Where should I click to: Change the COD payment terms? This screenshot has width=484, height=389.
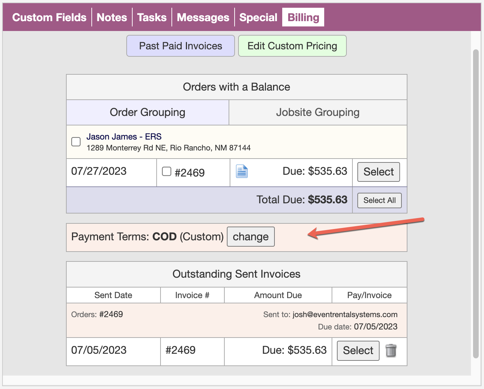[x=250, y=236]
